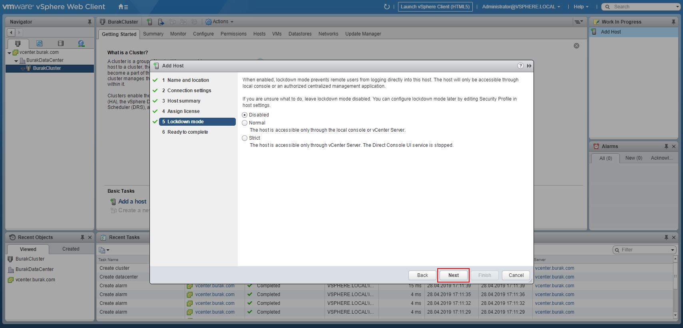Image resolution: width=683 pixels, height=328 pixels.
Task: Open BurakDataCenter in Recent Objects
Action: coord(34,269)
